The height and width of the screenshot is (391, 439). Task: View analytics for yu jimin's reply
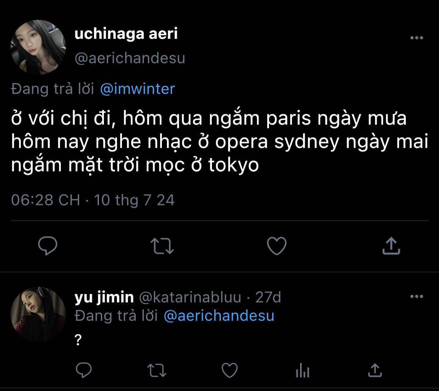click(x=303, y=371)
